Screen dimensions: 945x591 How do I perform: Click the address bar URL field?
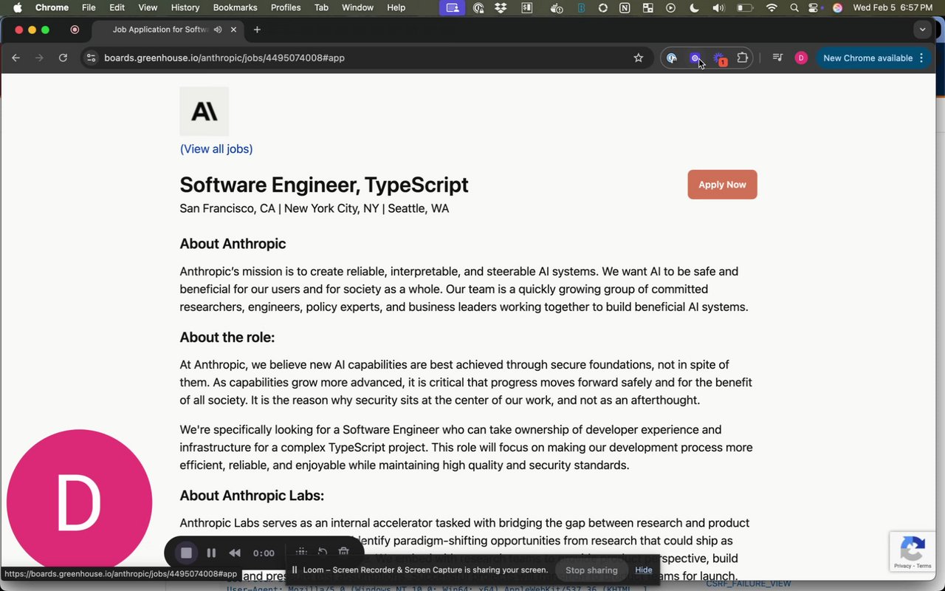pyautogui.click(x=365, y=58)
